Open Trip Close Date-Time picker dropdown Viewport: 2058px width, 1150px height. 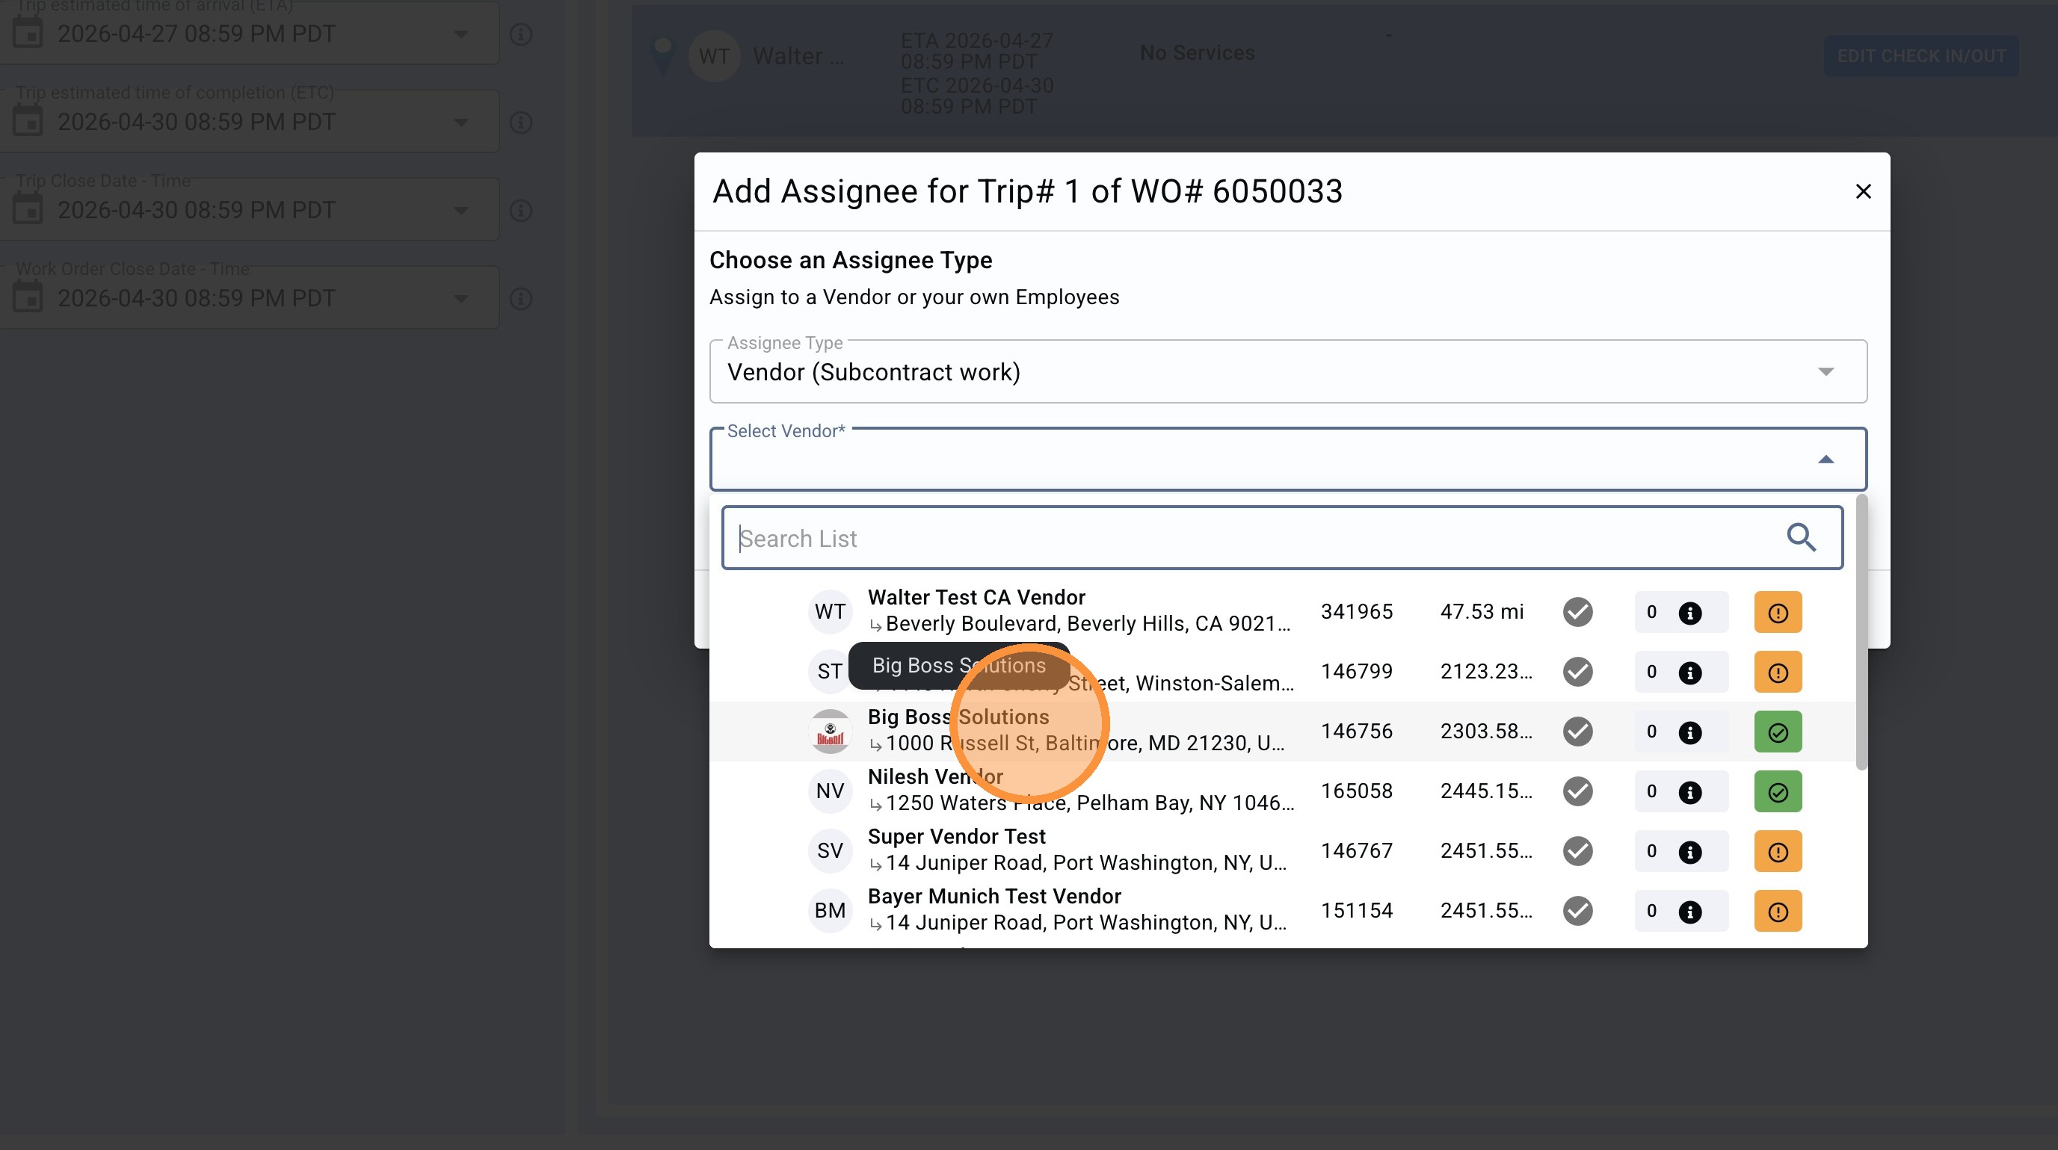461,210
